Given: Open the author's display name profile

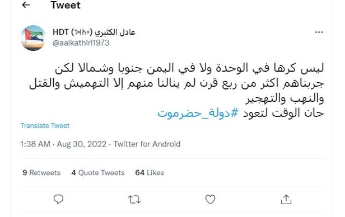Looking at the screenshot, I should tap(94, 32).
